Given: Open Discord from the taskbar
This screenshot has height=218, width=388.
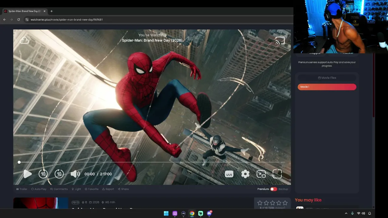Looking at the screenshot, I should (x=209, y=213).
